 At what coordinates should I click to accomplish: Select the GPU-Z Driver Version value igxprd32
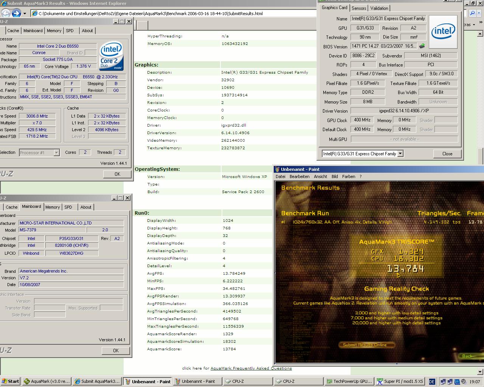[404, 111]
